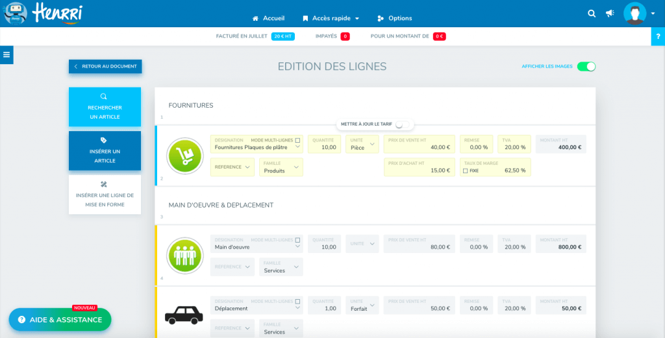The height and width of the screenshot is (338, 665).
Task: Toggle the Afficher les images switch
Action: [x=586, y=66]
